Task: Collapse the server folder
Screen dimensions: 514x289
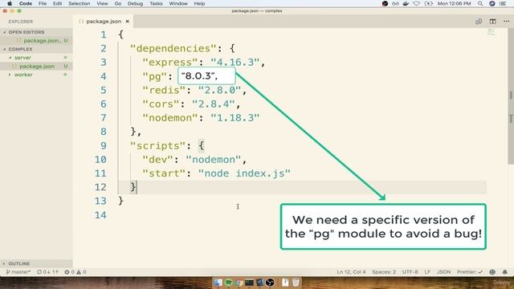Action: (22, 58)
